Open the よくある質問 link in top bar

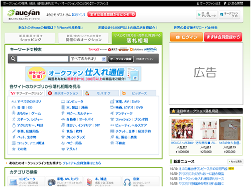[x=233, y=4]
